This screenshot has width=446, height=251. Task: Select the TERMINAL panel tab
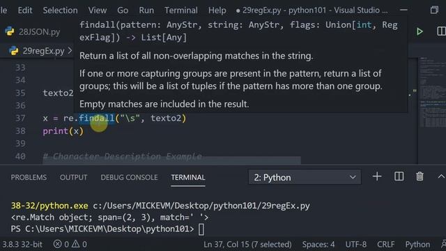(x=188, y=177)
